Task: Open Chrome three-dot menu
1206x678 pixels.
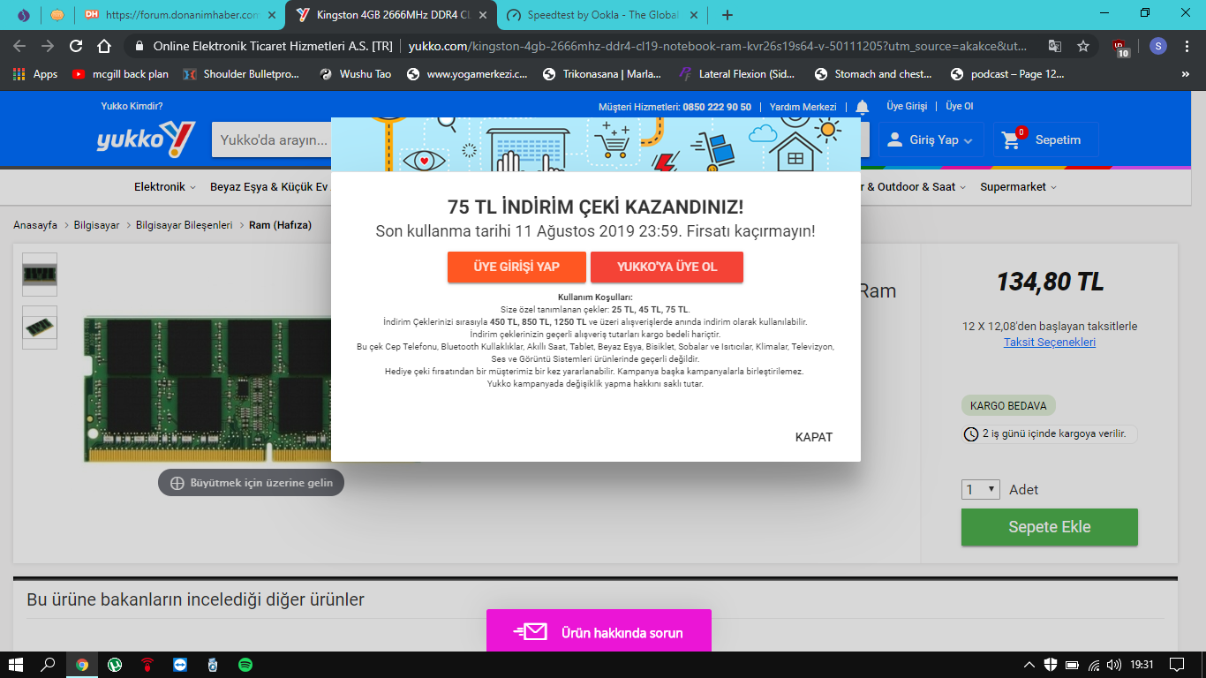Action: click(x=1186, y=47)
